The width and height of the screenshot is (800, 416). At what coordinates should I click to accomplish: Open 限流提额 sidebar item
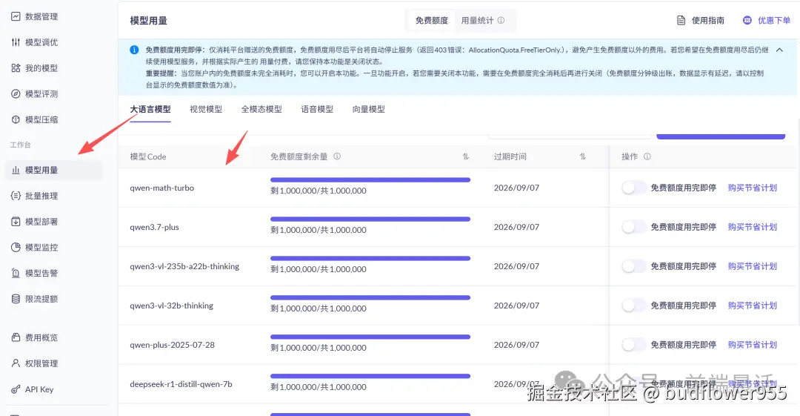[x=35, y=299]
